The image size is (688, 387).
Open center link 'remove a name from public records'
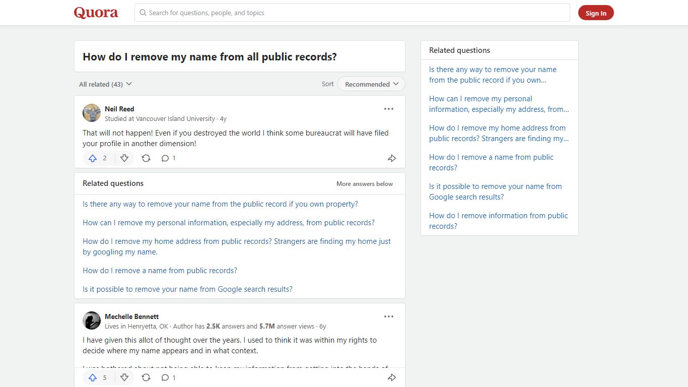coord(160,271)
